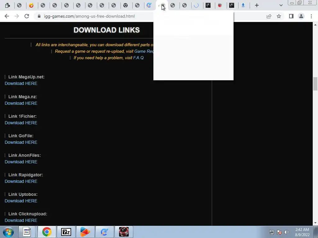Open the volume speaker tray icon

[x=287, y=232]
